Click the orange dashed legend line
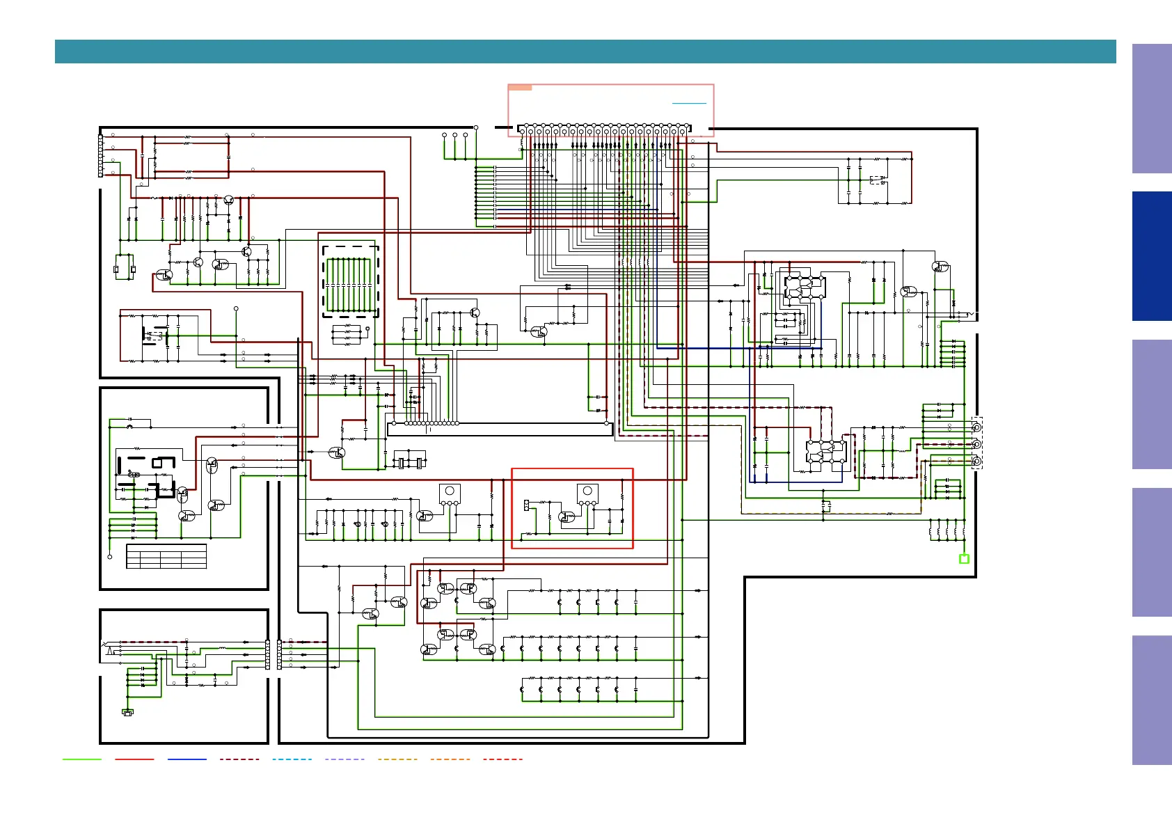Screen dimensions: 1172x829 tap(450, 759)
